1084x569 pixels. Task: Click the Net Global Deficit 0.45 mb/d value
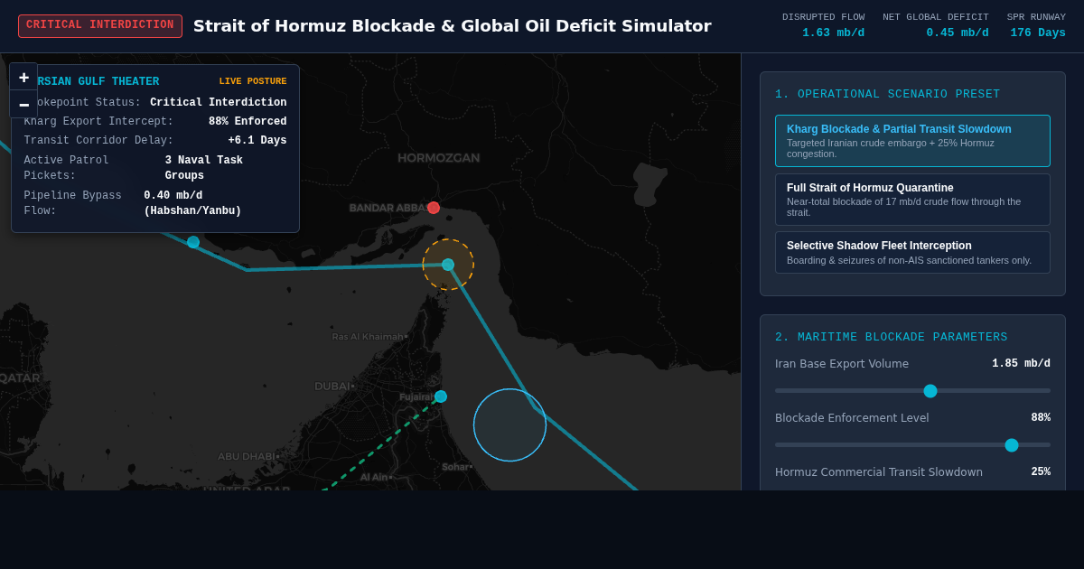[957, 33]
